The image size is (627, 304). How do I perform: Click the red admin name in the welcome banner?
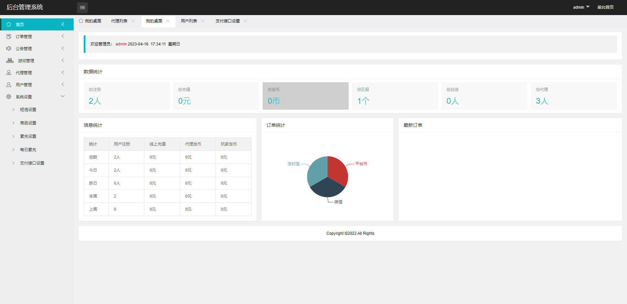tap(121, 44)
